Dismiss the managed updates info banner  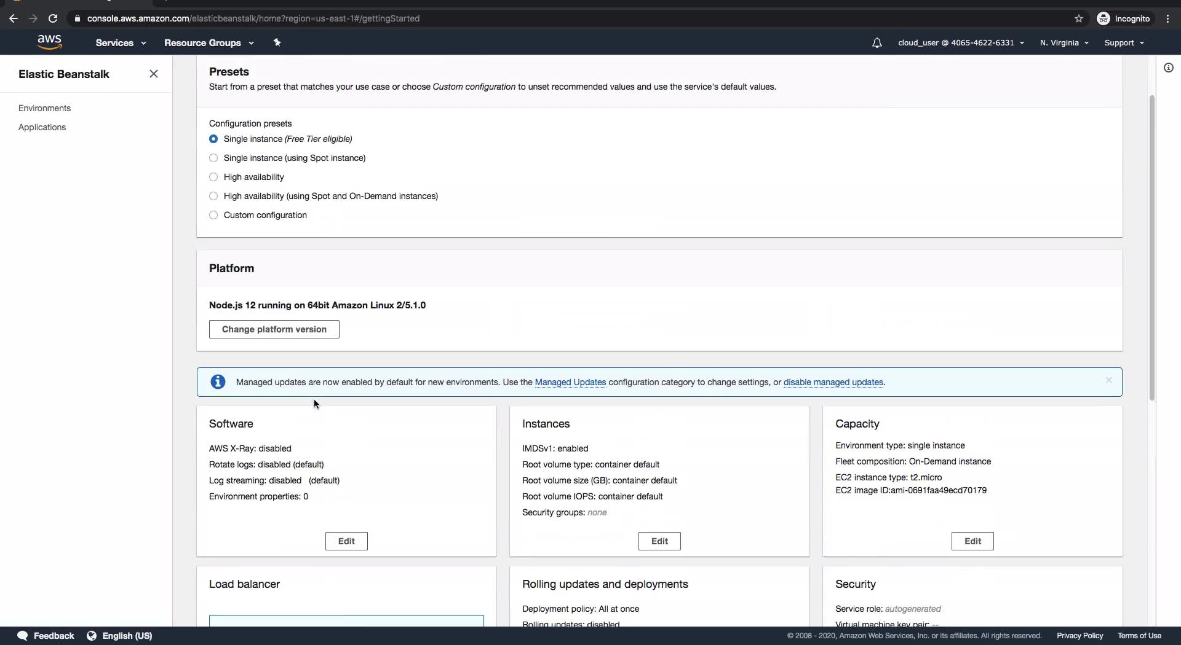pyautogui.click(x=1108, y=380)
